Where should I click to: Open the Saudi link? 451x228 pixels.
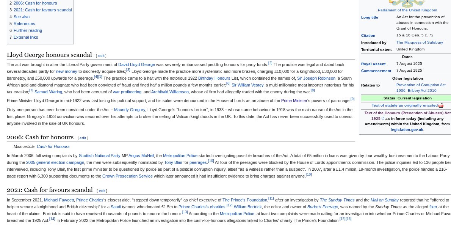click(x=116, y=207)
